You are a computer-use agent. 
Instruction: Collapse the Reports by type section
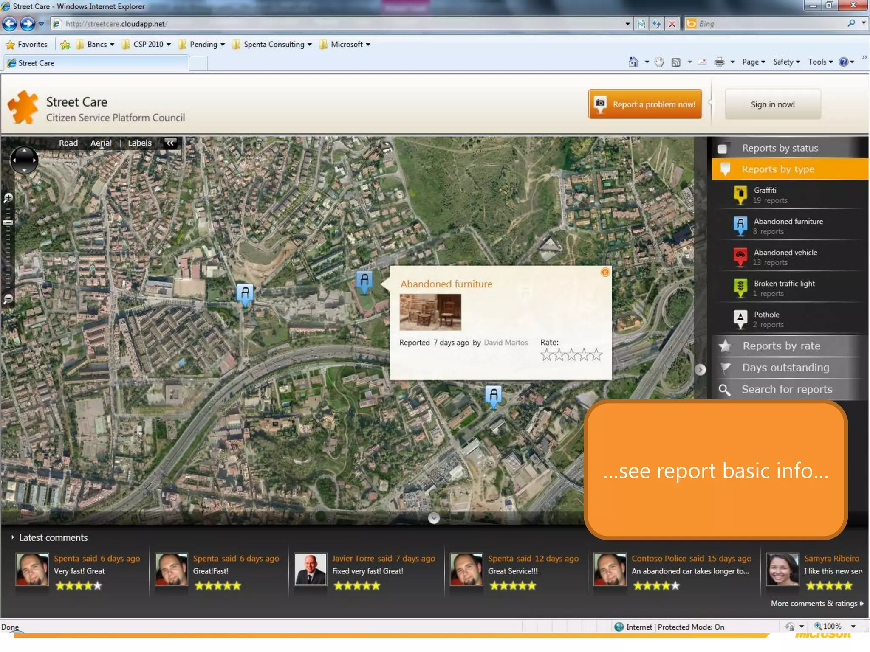(x=789, y=169)
